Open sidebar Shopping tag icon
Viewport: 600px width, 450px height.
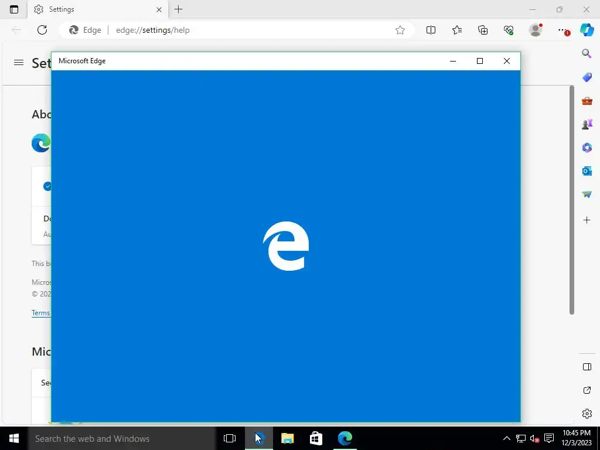[x=587, y=77]
